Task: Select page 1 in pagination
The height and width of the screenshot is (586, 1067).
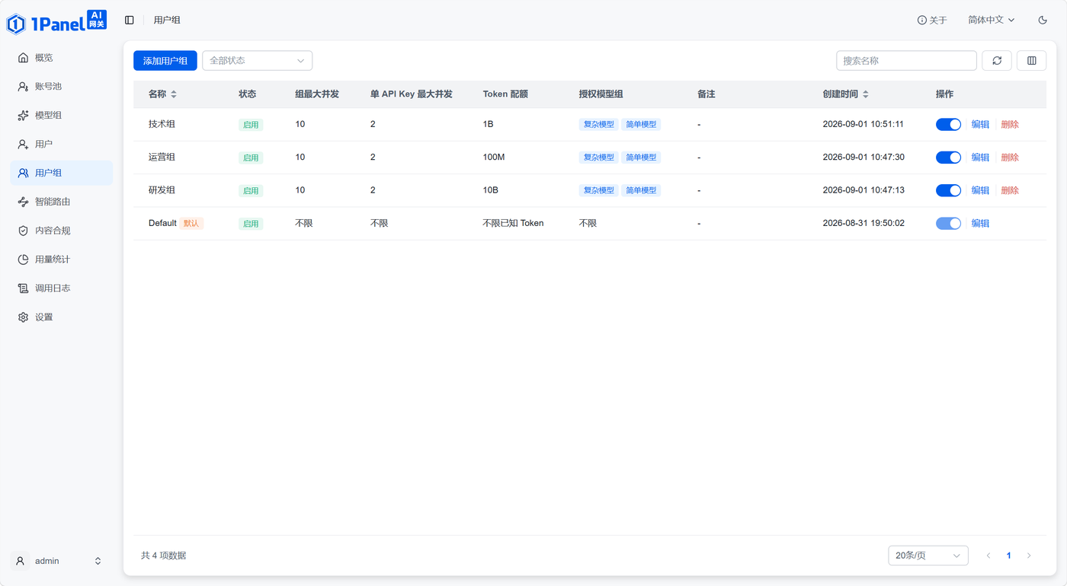Action: 1008,556
